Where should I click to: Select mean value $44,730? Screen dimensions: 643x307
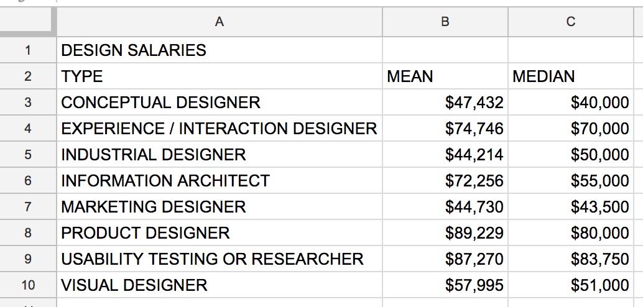pos(445,206)
